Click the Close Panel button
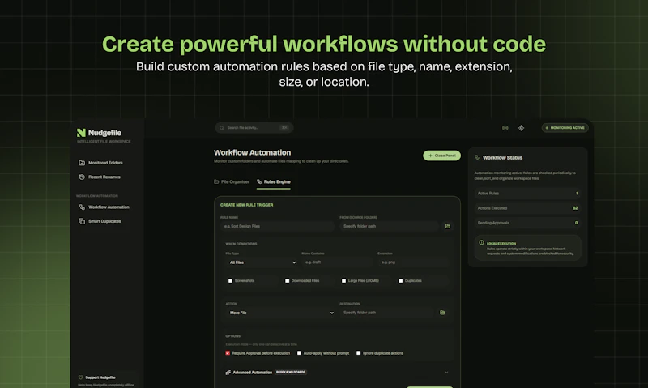 (441, 156)
